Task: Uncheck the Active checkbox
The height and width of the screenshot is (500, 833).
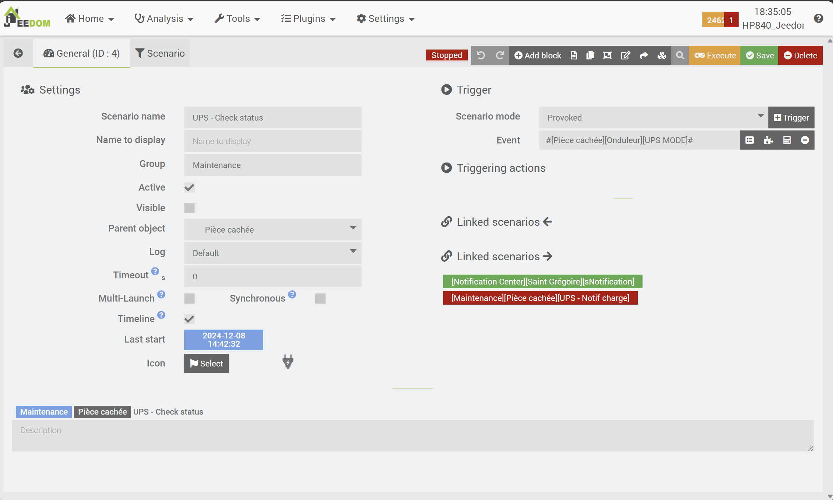Action: (189, 187)
